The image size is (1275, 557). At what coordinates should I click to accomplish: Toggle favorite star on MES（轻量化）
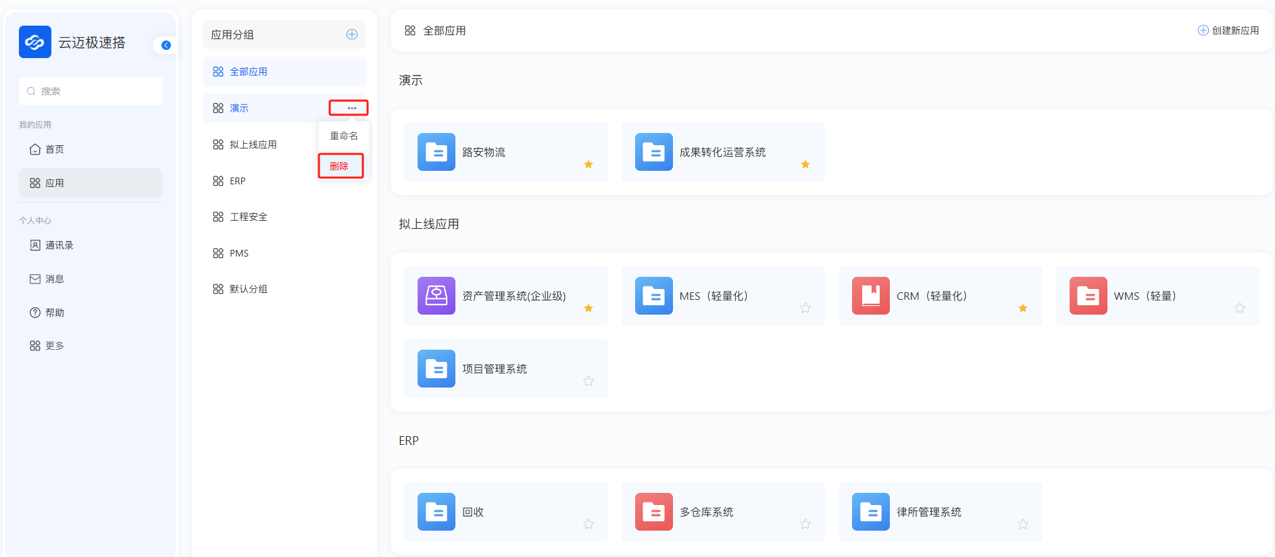tap(805, 308)
